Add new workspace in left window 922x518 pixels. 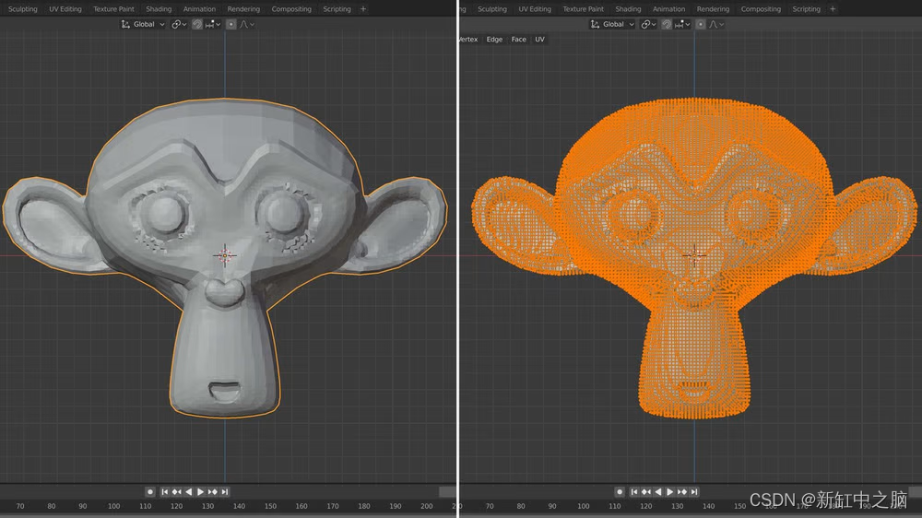363,9
